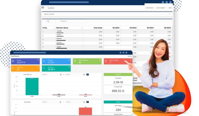
Task: Open the info clock on Order Completed card
Action: (x=100, y=60)
